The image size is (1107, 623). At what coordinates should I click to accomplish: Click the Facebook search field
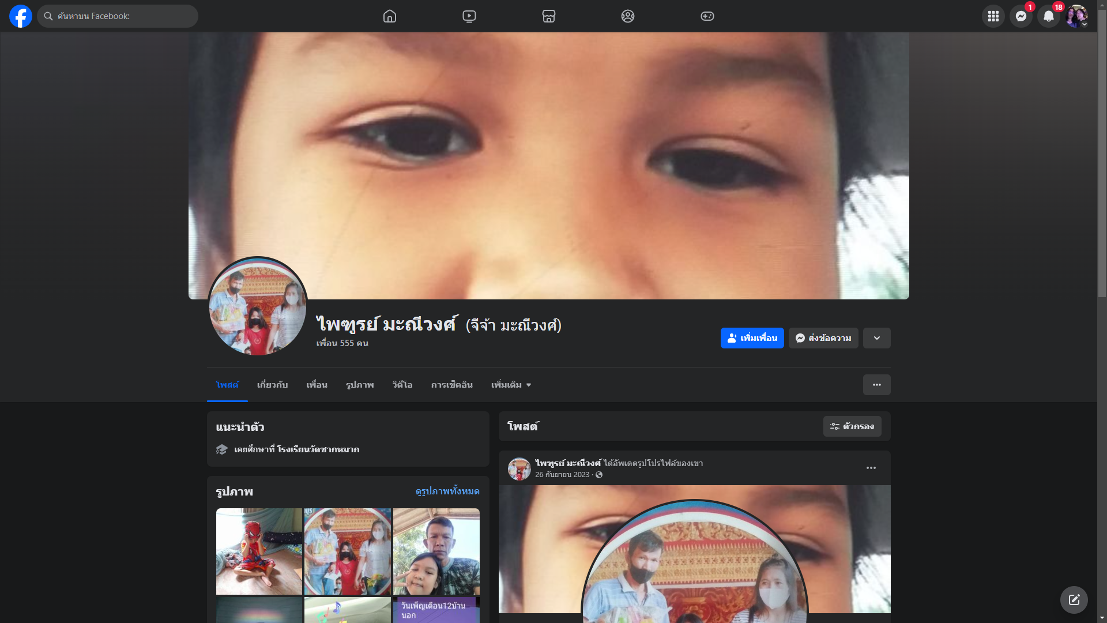(x=124, y=16)
